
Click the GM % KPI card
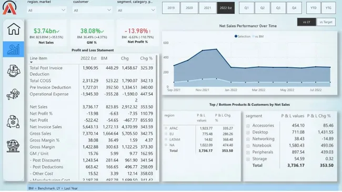[92, 33]
